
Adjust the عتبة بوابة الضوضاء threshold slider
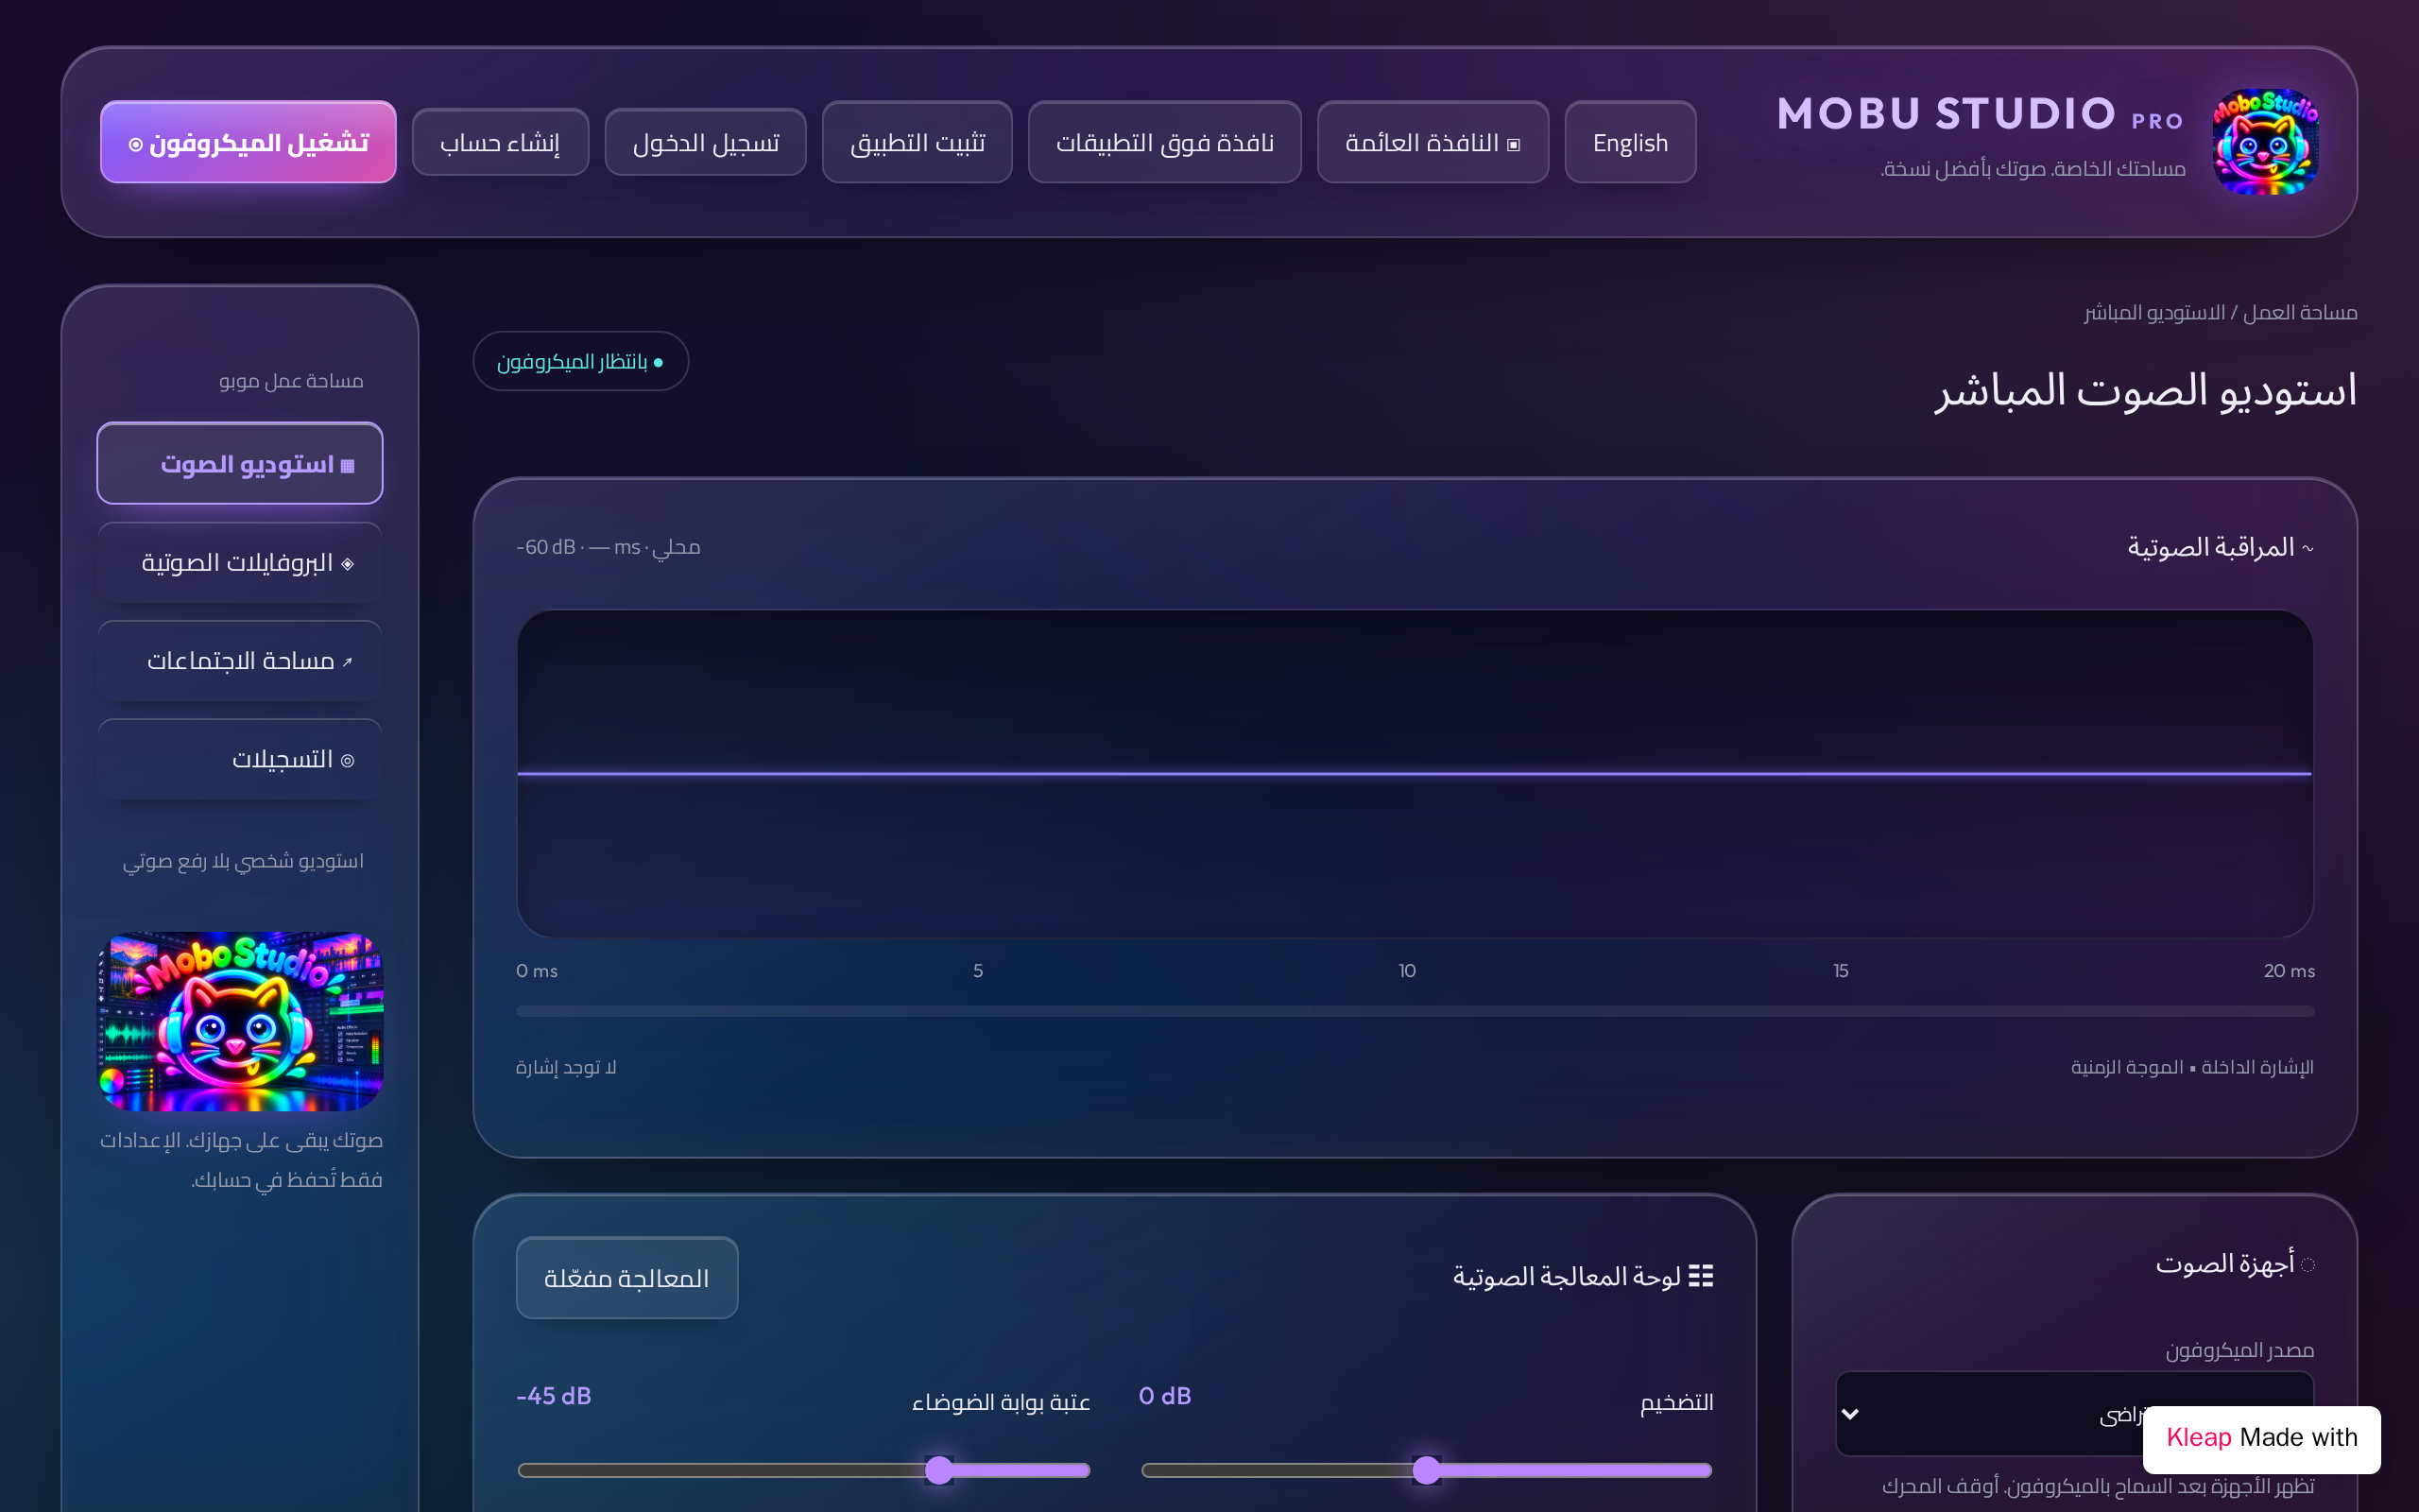tap(802, 1470)
